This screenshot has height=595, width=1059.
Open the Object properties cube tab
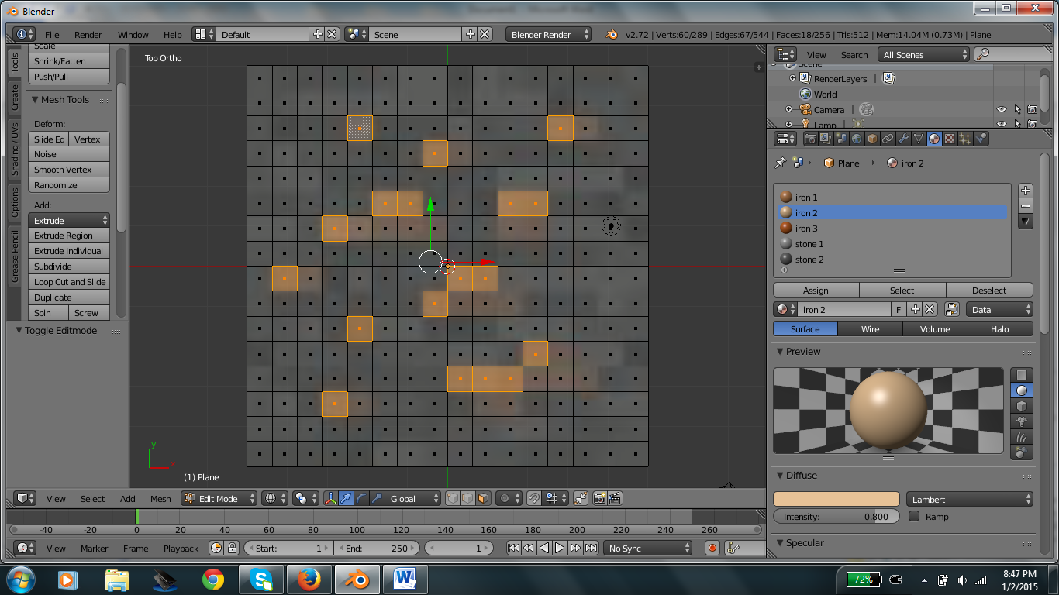pos(872,139)
